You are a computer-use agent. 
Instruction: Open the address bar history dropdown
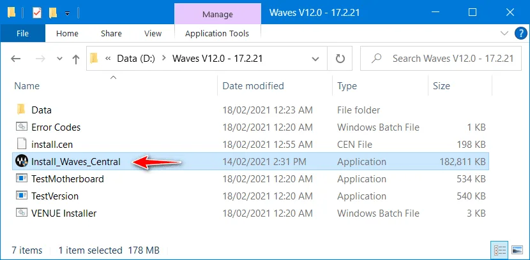coord(315,59)
